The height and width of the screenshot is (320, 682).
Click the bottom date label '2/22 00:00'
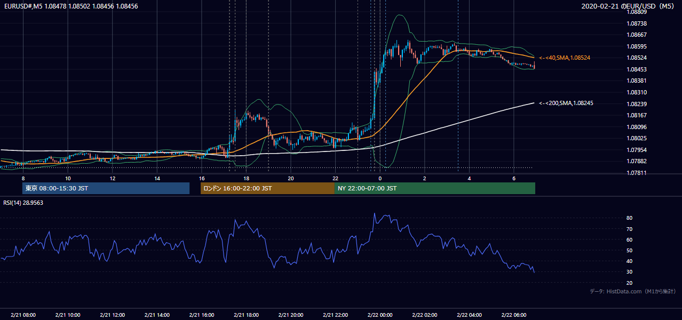[379, 315]
